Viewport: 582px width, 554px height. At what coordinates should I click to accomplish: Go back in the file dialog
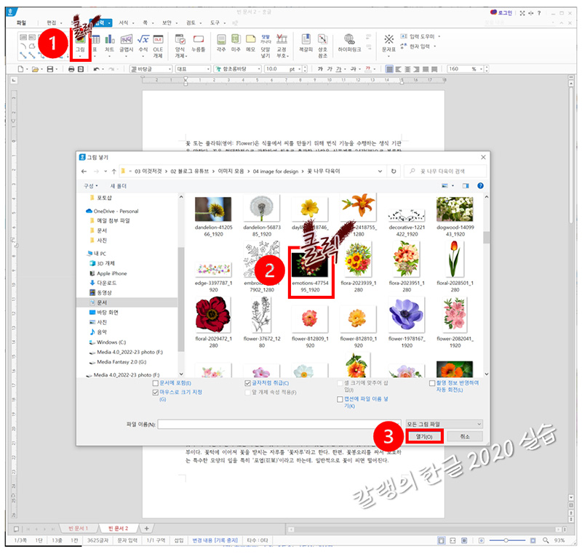84,172
